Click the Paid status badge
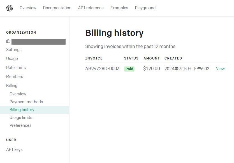The height and width of the screenshot is (163, 234). (129, 69)
